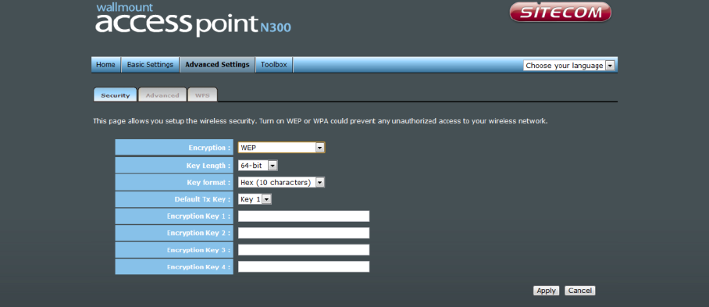Focus the Encryption Key 1 field
This screenshot has width=709, height=307.
pyautogui.click(x=304, y=216)
